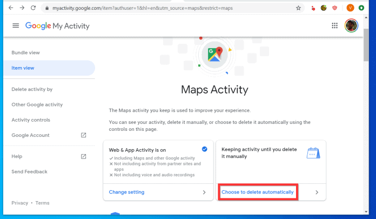The height and width of the screenshot is (219, 376).
Task: Open the Privacy link
Action: pos(19,203)
